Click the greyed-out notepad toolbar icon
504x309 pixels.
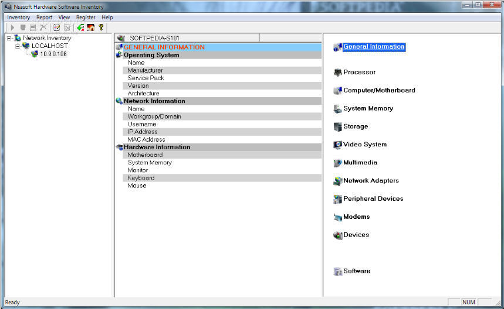click(x=67, y=28)
